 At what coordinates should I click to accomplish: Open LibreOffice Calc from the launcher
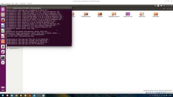click(x=3, y=31)
